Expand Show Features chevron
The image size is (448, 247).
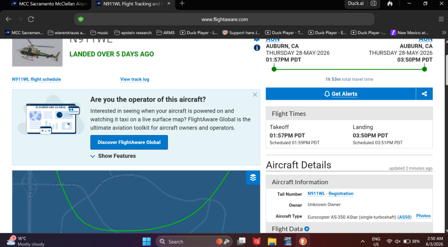coord(92,156)
